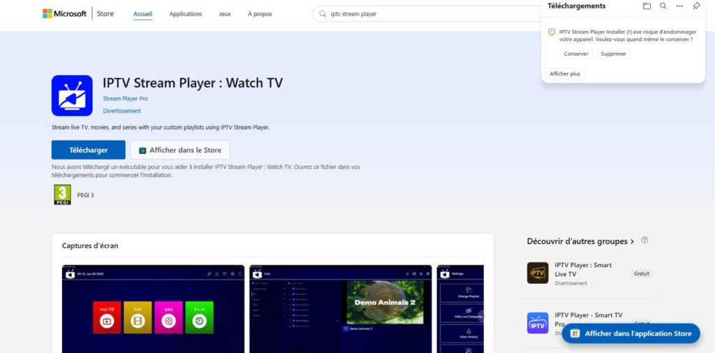Open the Stream Player Pro publisher link

click(x=126, y=99)
